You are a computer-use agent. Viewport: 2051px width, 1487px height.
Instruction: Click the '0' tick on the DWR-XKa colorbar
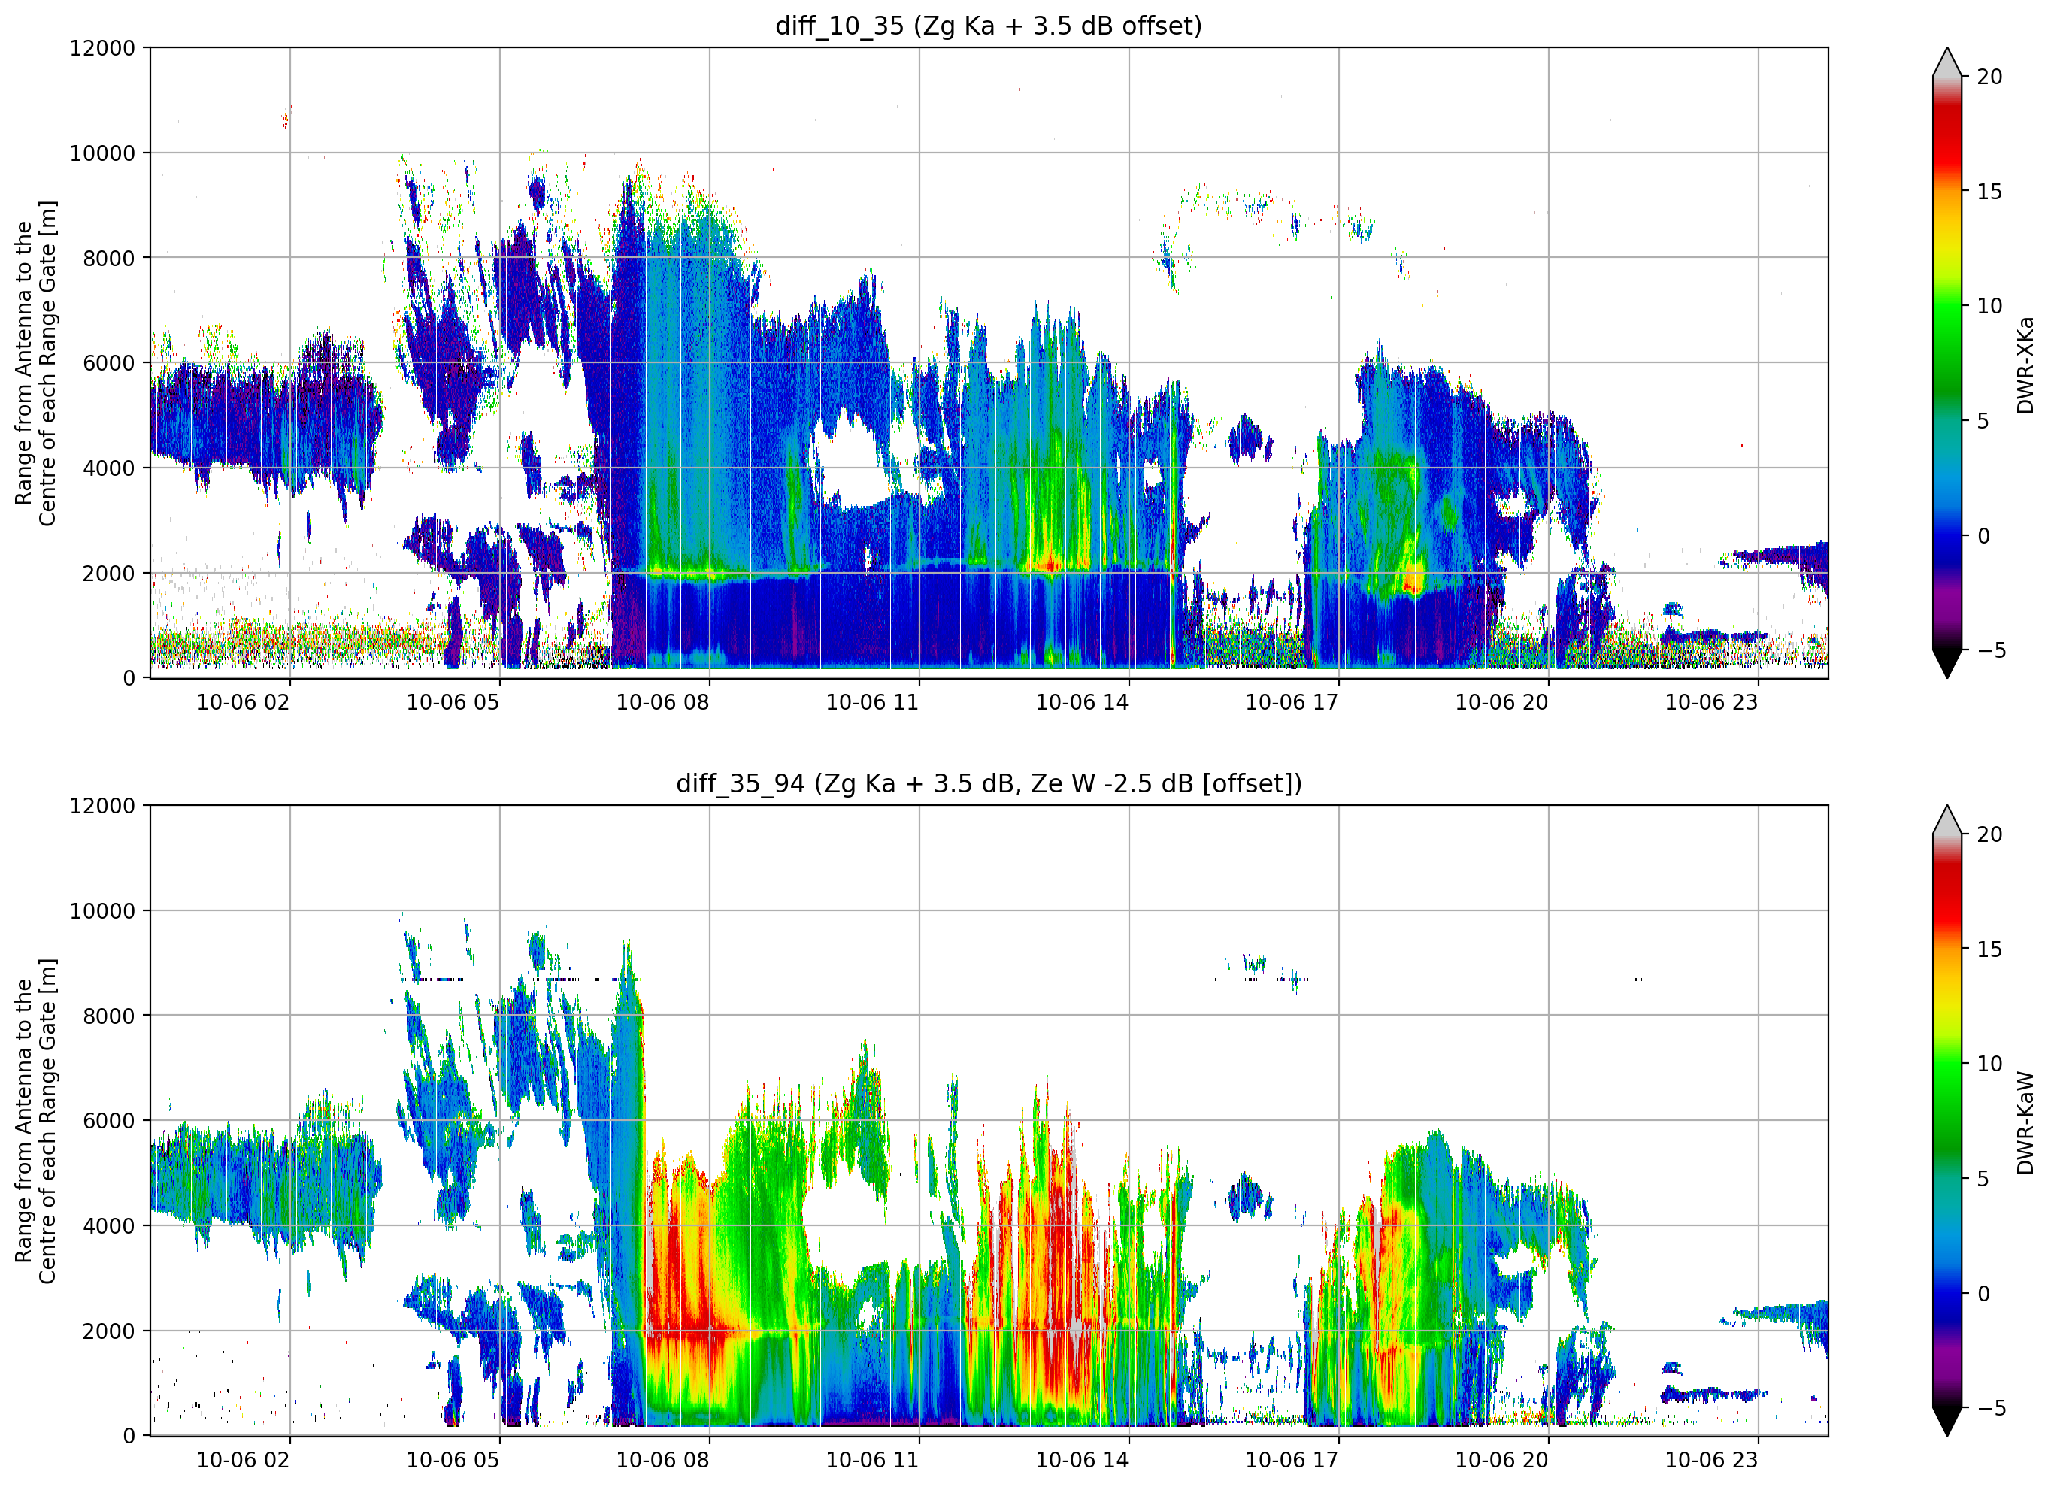coord(1983,535)
